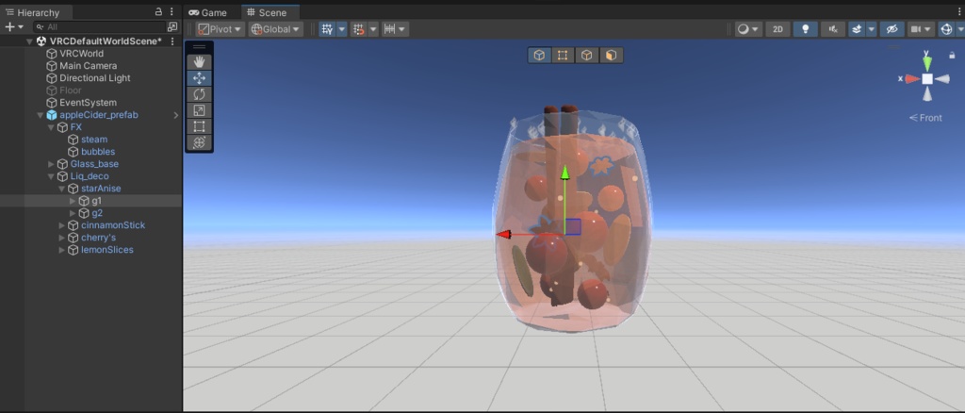Click the draw mode shading sphere icon
The width and height of the screenshot is (965, 413).
[x=744, y=29]
